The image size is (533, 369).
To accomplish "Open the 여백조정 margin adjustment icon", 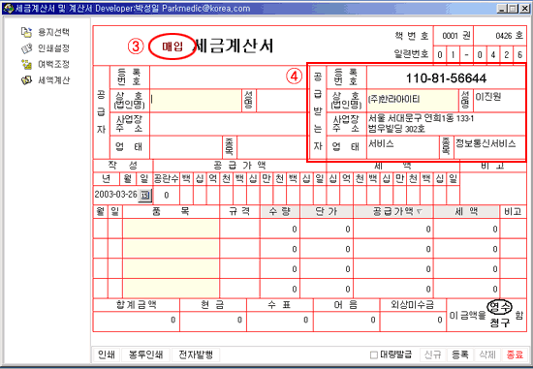I will click(x=26, y=64).
